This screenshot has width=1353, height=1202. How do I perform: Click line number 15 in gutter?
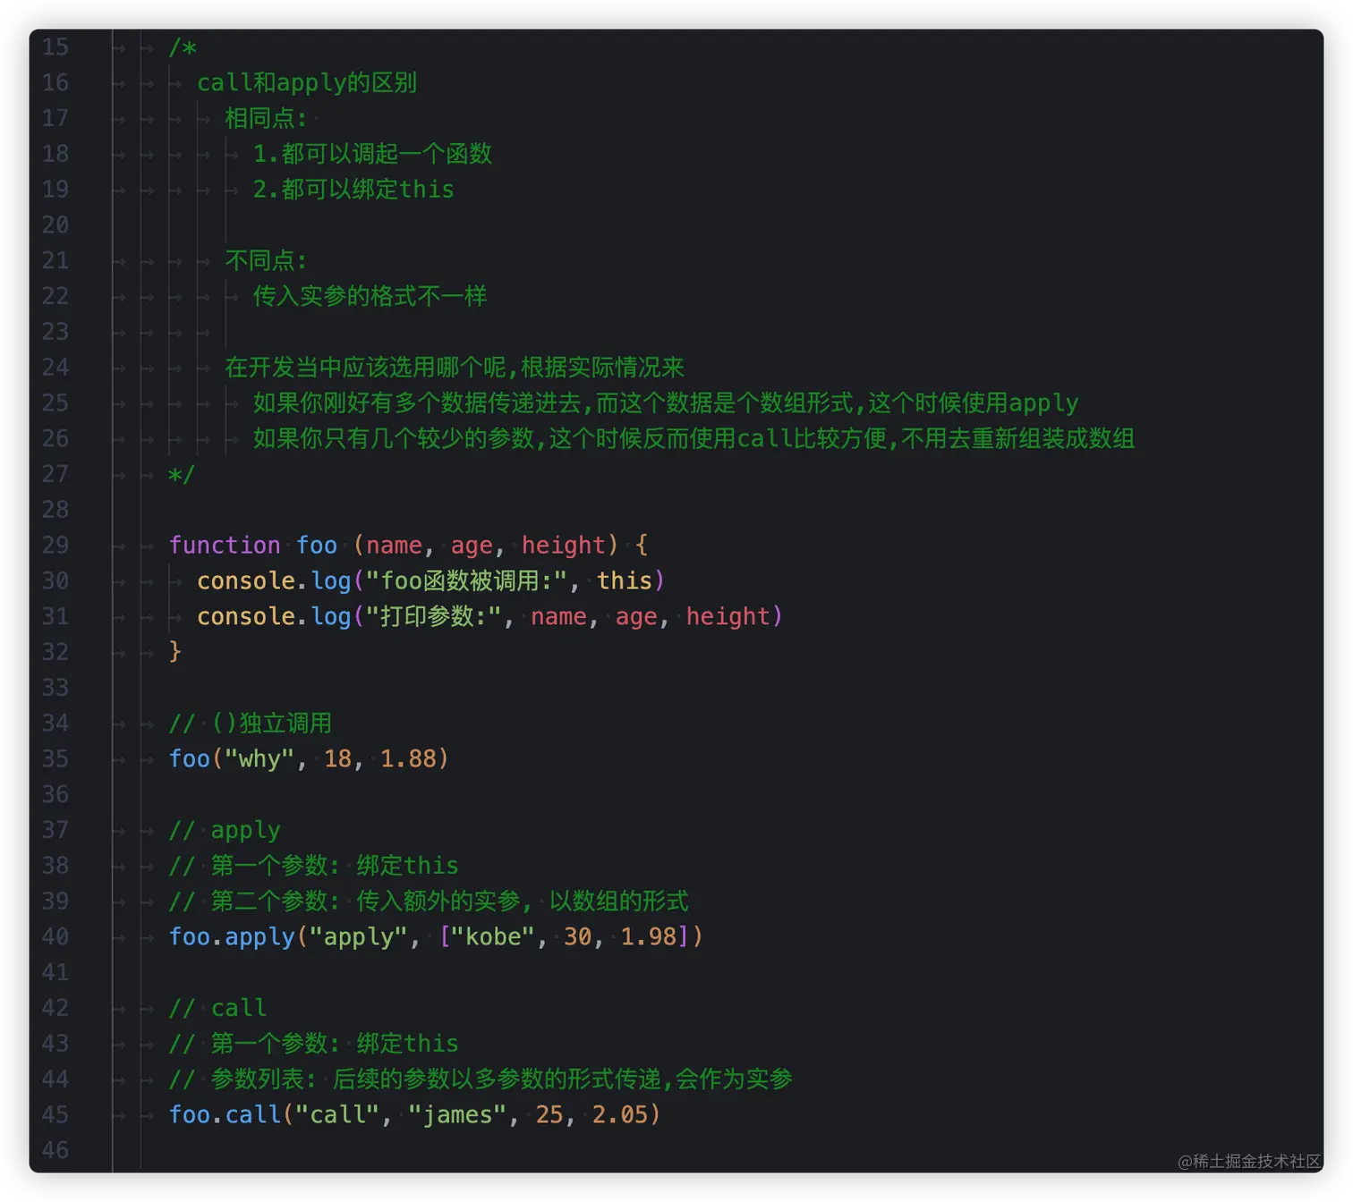[55, 47]
